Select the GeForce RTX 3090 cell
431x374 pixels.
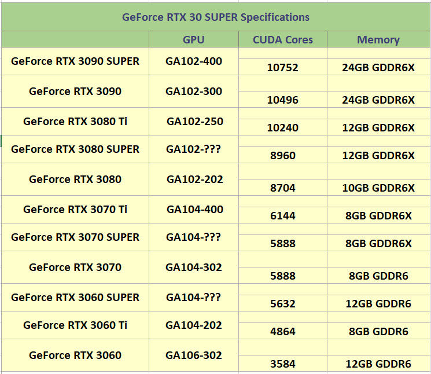click(75, 91)
